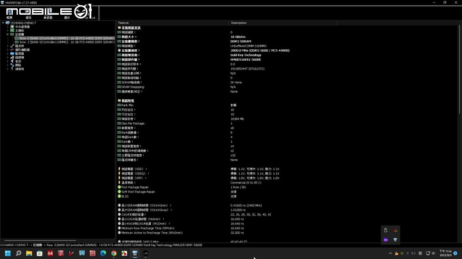Expand the 網路 tree node arrow
Viewport: 462px width, 259px height.
click(8, 65)
